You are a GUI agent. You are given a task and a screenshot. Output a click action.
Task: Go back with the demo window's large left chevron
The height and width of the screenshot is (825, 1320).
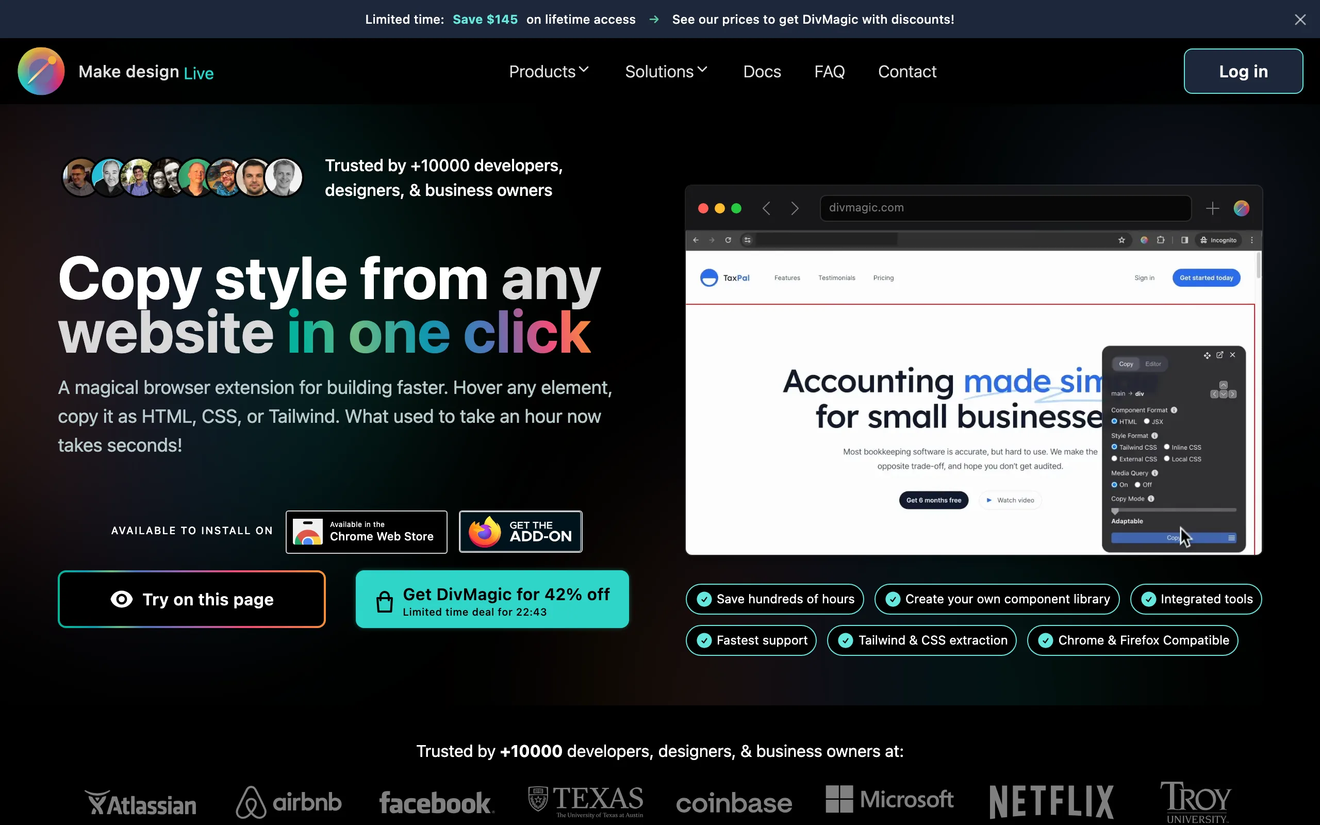point(766,208)
